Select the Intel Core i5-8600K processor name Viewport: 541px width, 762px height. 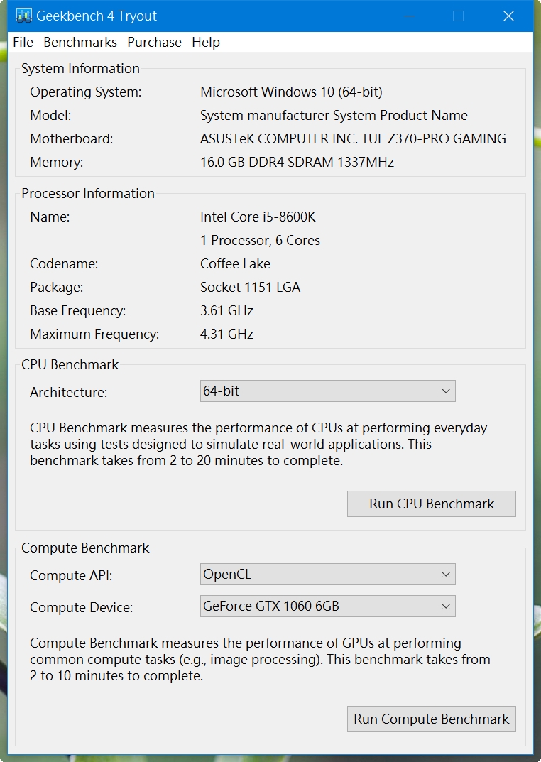pos(258,217)
